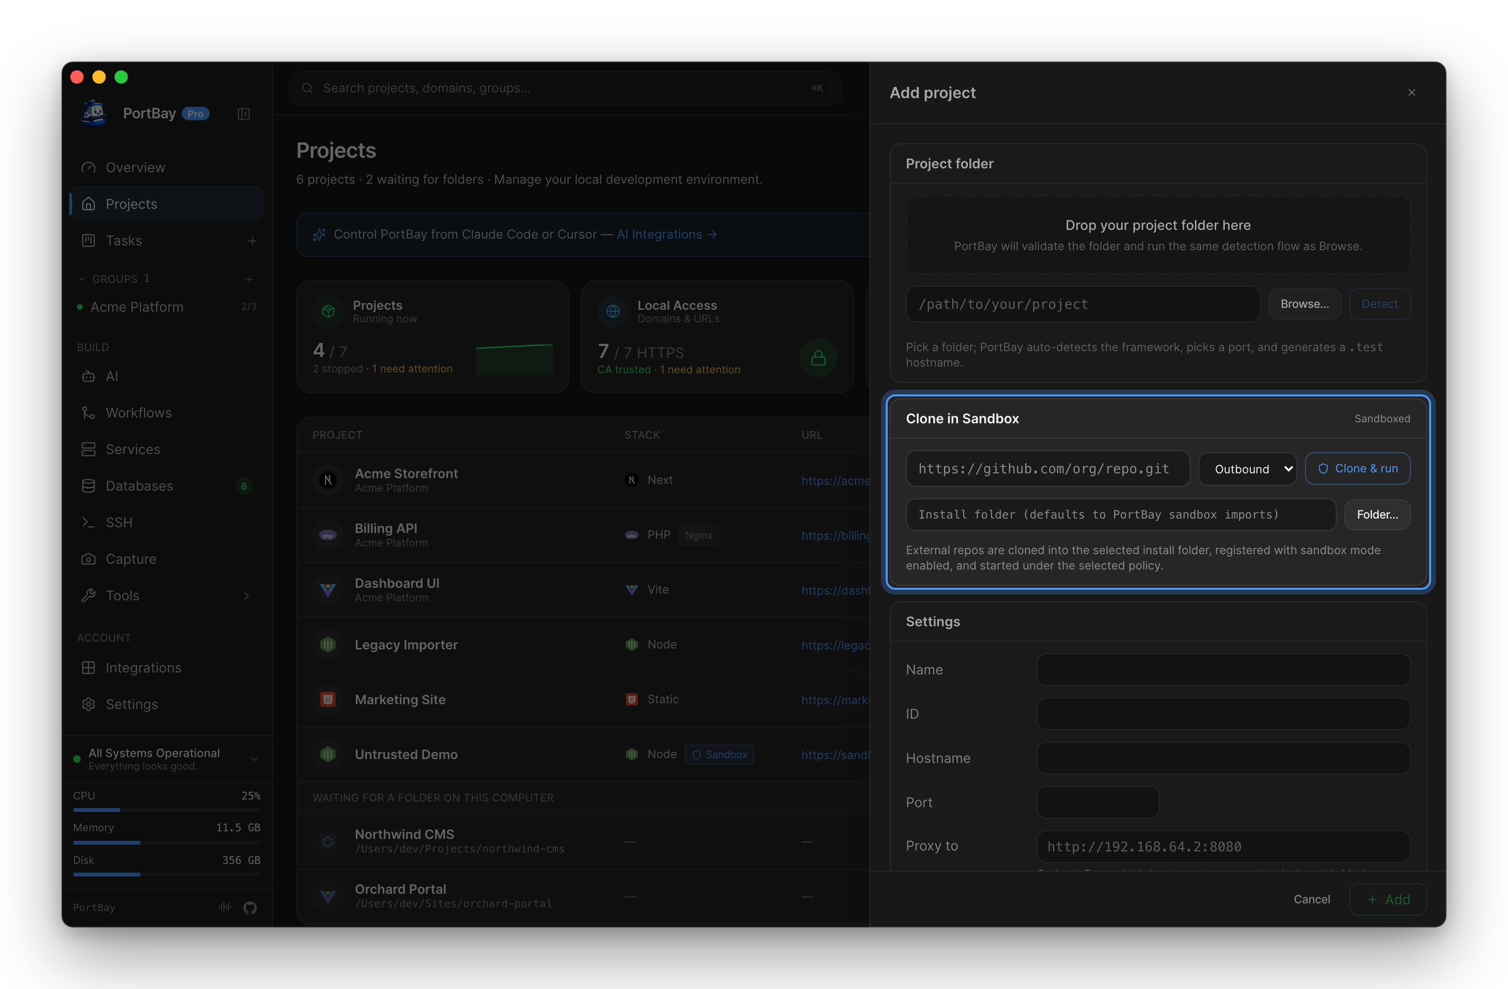The height and width of the screenshot is (989, 1508).
Task: Click the Acme Storefront Next.js icon
Action: (327, 481)
